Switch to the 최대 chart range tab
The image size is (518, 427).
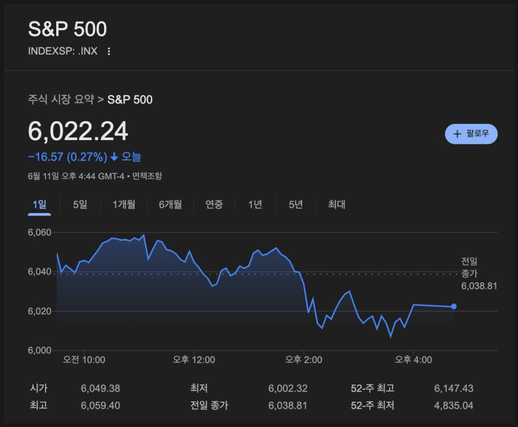click(336, 204)
